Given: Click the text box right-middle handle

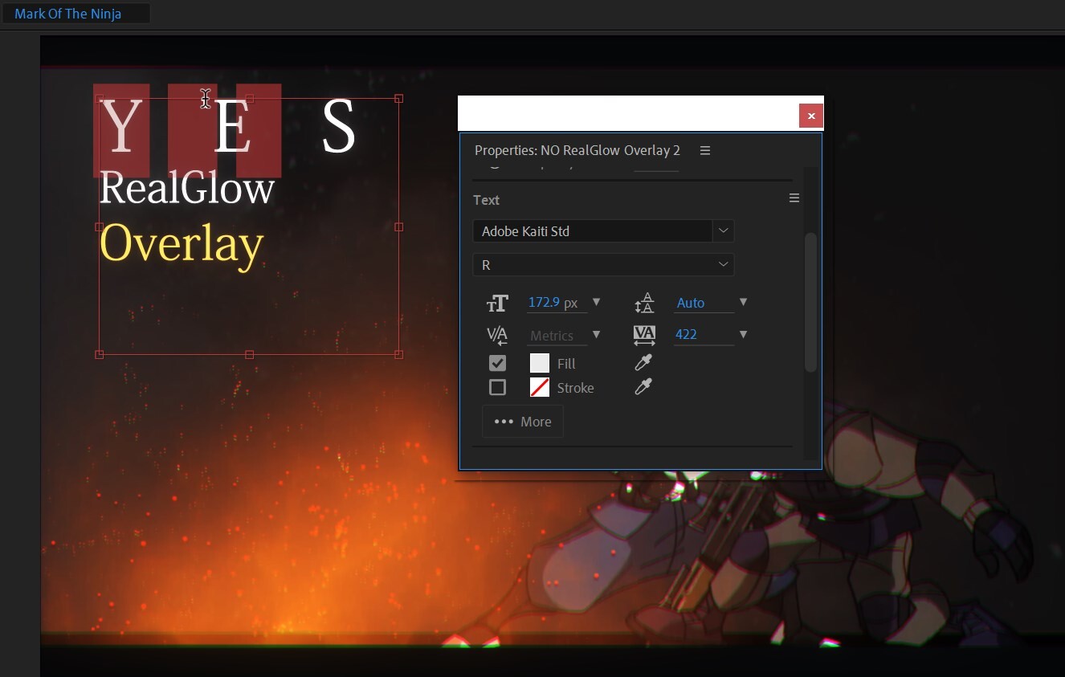Looking at the screenshot, I should tap(399, 226).
